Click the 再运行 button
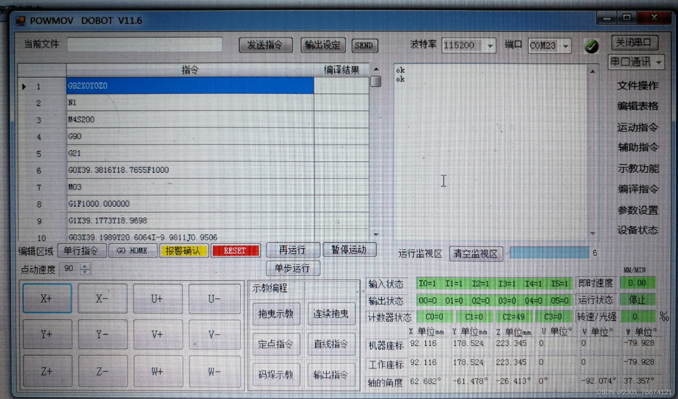The image size is (678, 399). tap(293, 250)
